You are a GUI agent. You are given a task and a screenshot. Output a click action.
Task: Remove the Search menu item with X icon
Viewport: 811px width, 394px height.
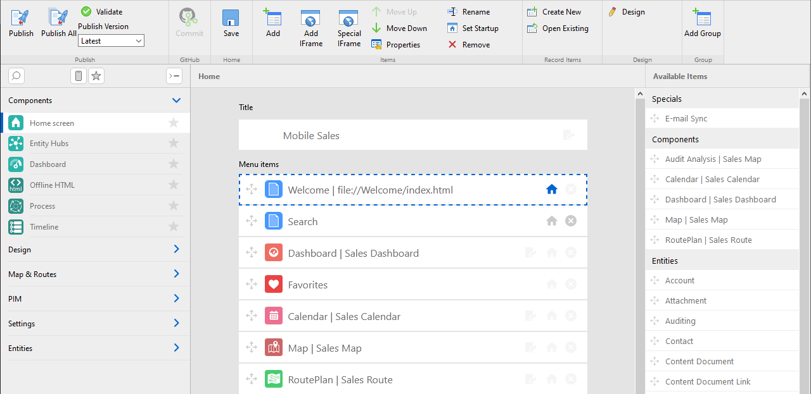pyautogui.click(x=571, y=221)
